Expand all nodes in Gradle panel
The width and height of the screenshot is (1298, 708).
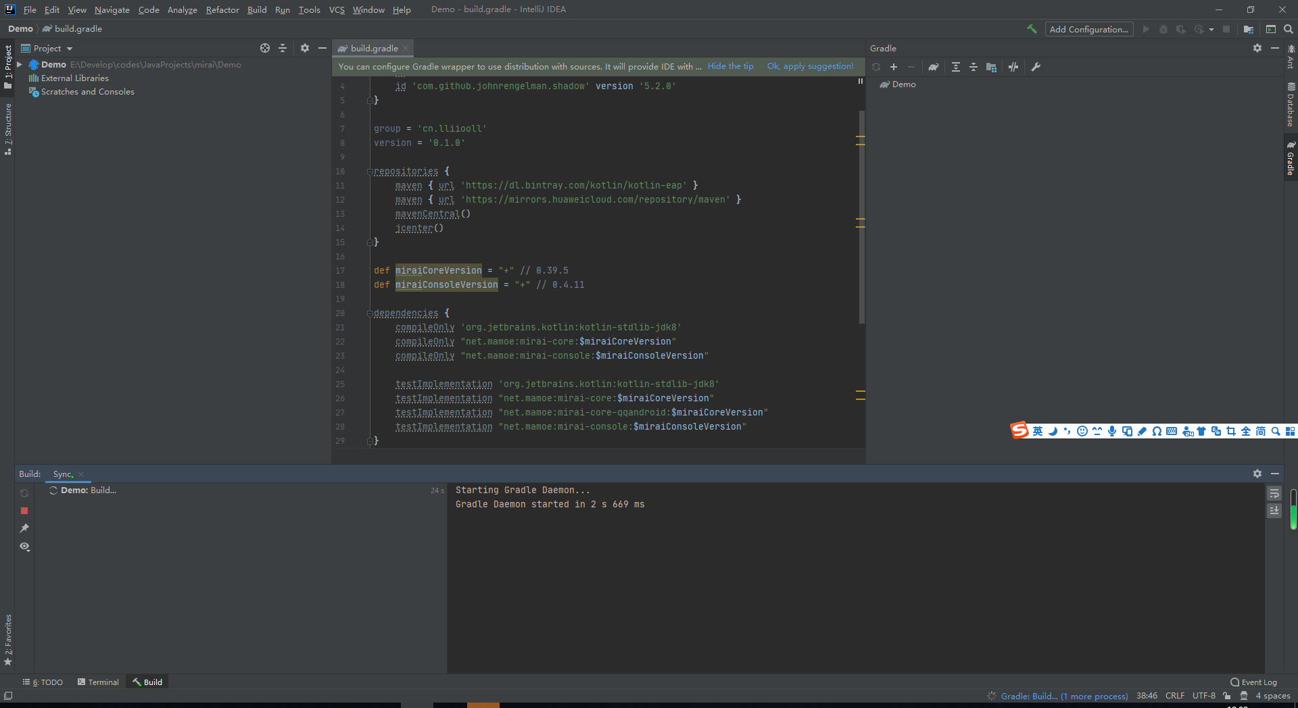tap(955, 67)
